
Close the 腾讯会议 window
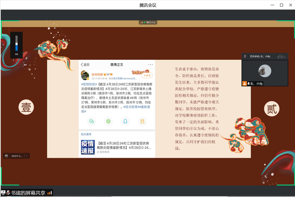(x=291, y=5)
